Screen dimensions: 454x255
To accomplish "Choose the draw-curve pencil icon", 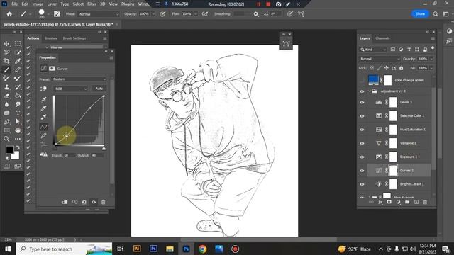I will coord(44,135).
